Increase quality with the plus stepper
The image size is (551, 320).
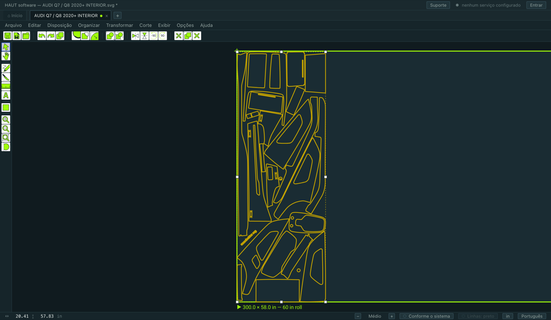pyautogui.click(x=392, y=316)
